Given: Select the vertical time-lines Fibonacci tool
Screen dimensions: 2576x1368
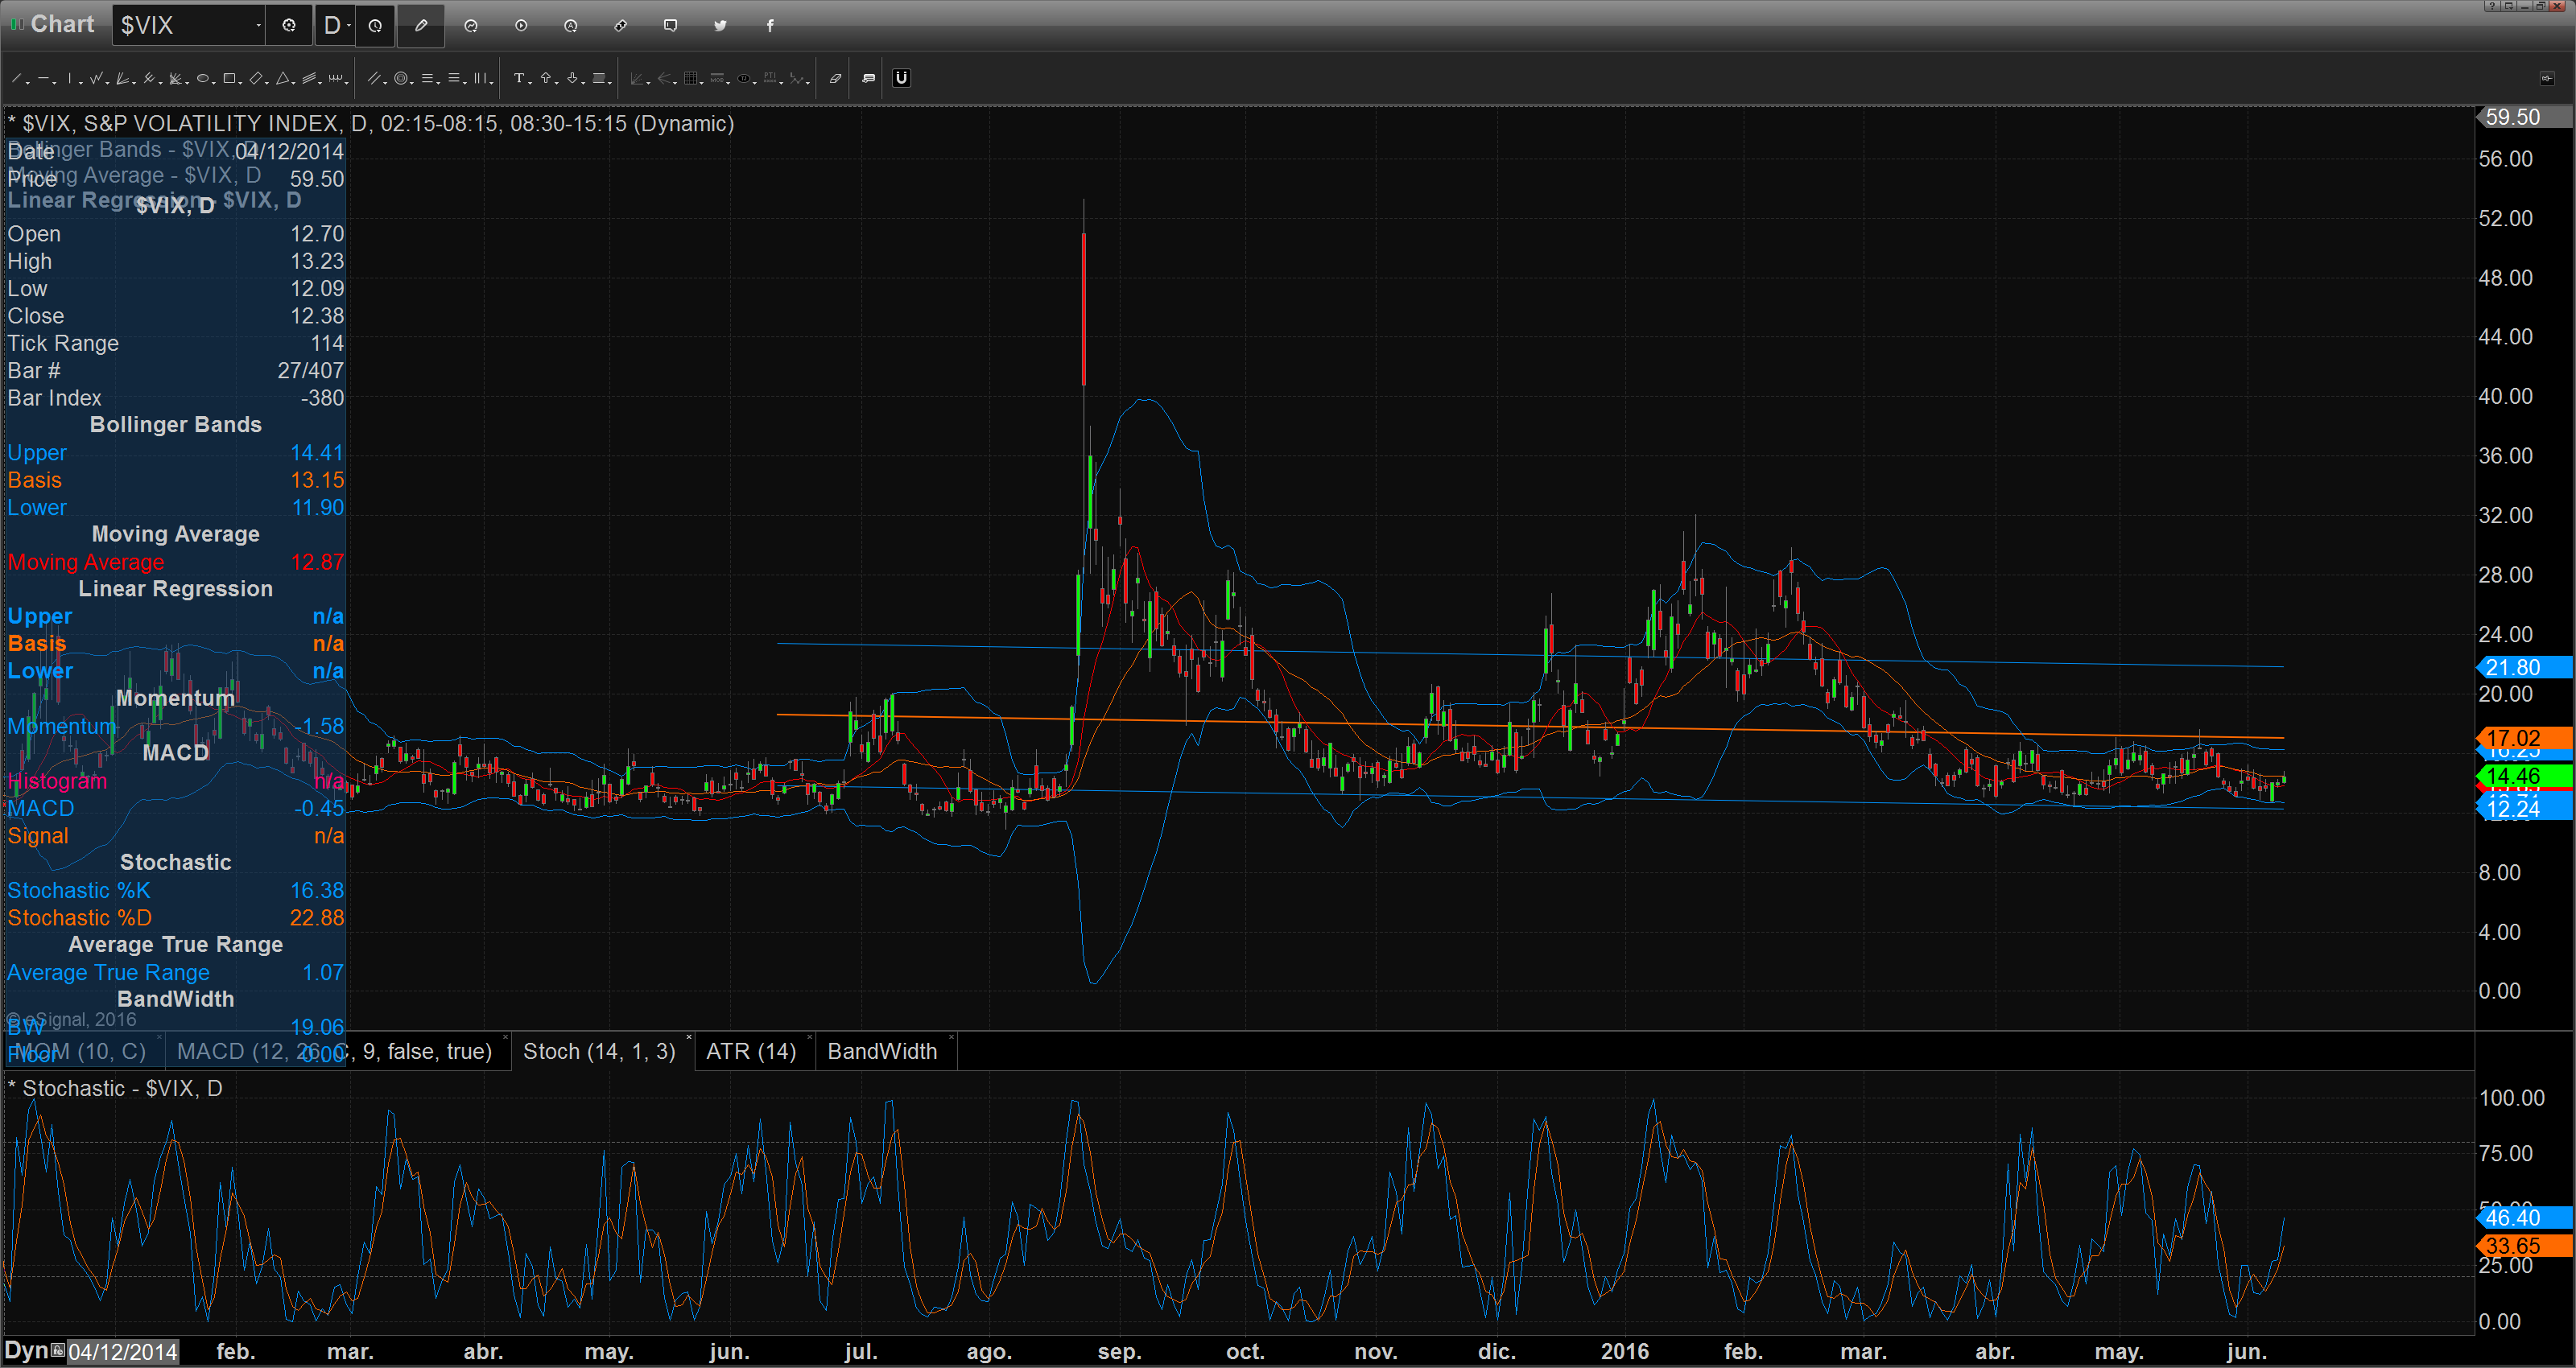Looking at the screenshot, I should coord(480,78).
